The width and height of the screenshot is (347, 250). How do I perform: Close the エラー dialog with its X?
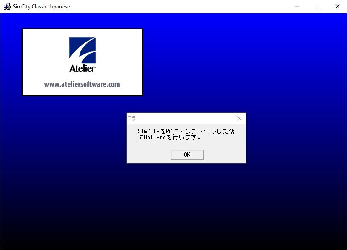(239, 118)
